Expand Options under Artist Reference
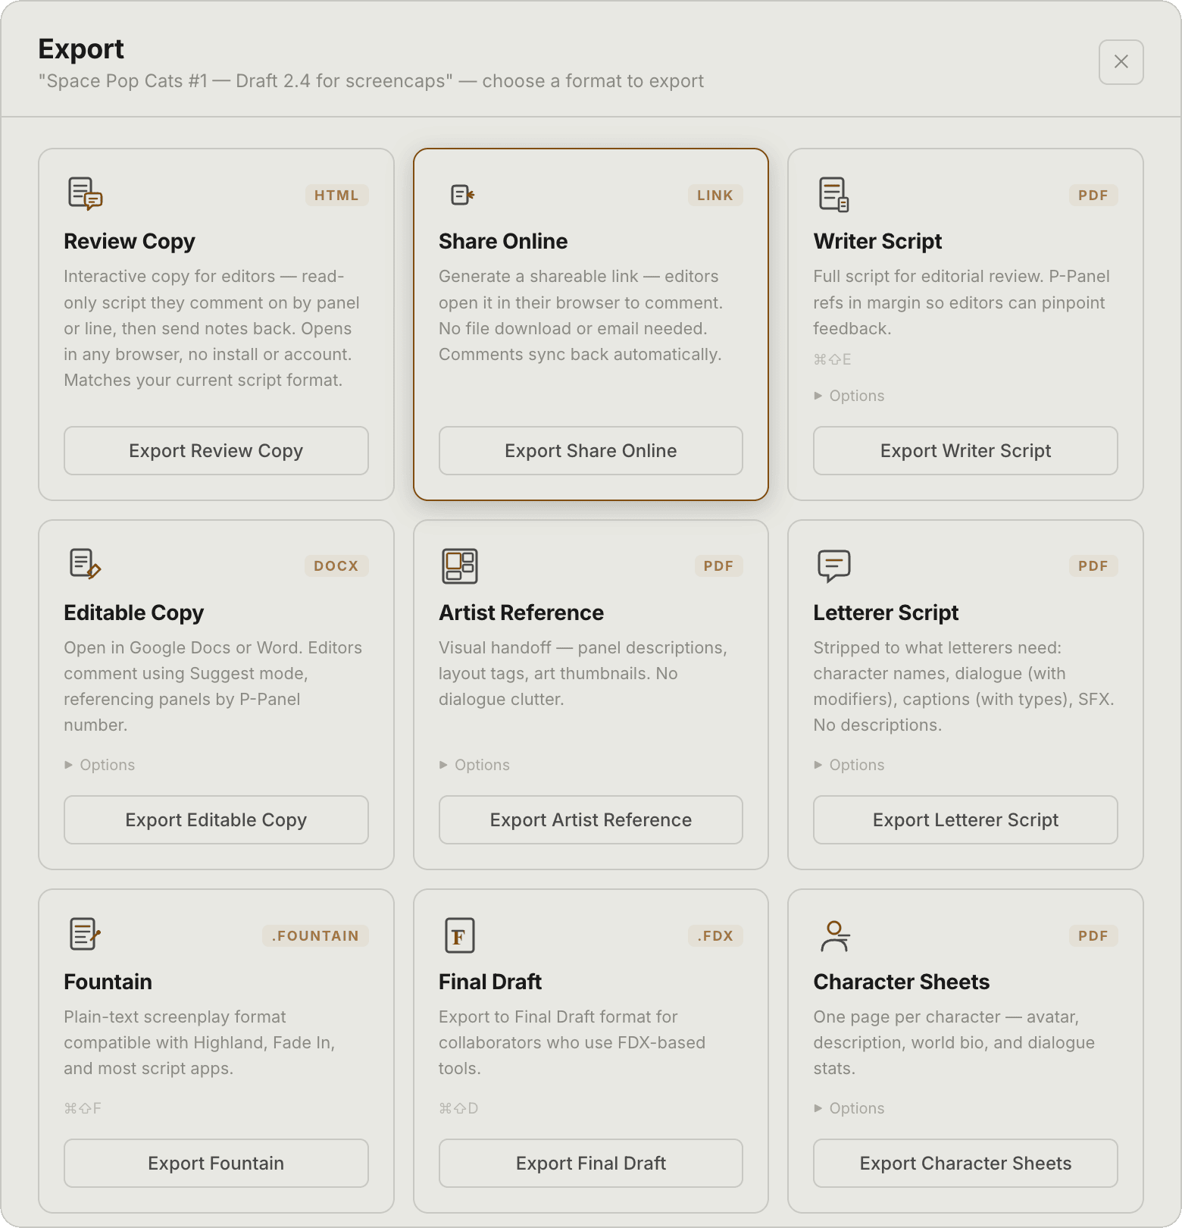Viewport: 1182px width, 1228px height. [474, 765]
